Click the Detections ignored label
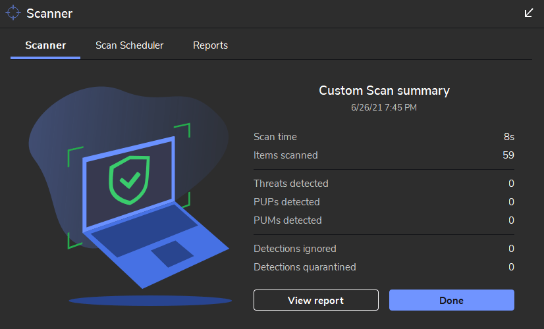The width and height of the screenshot is (544, 329). pos(295,249)
